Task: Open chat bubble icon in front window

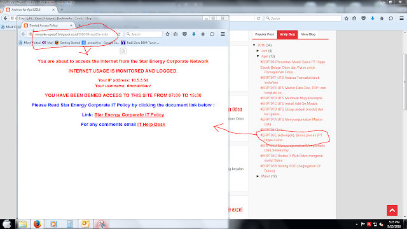Action: pos(212,34)
